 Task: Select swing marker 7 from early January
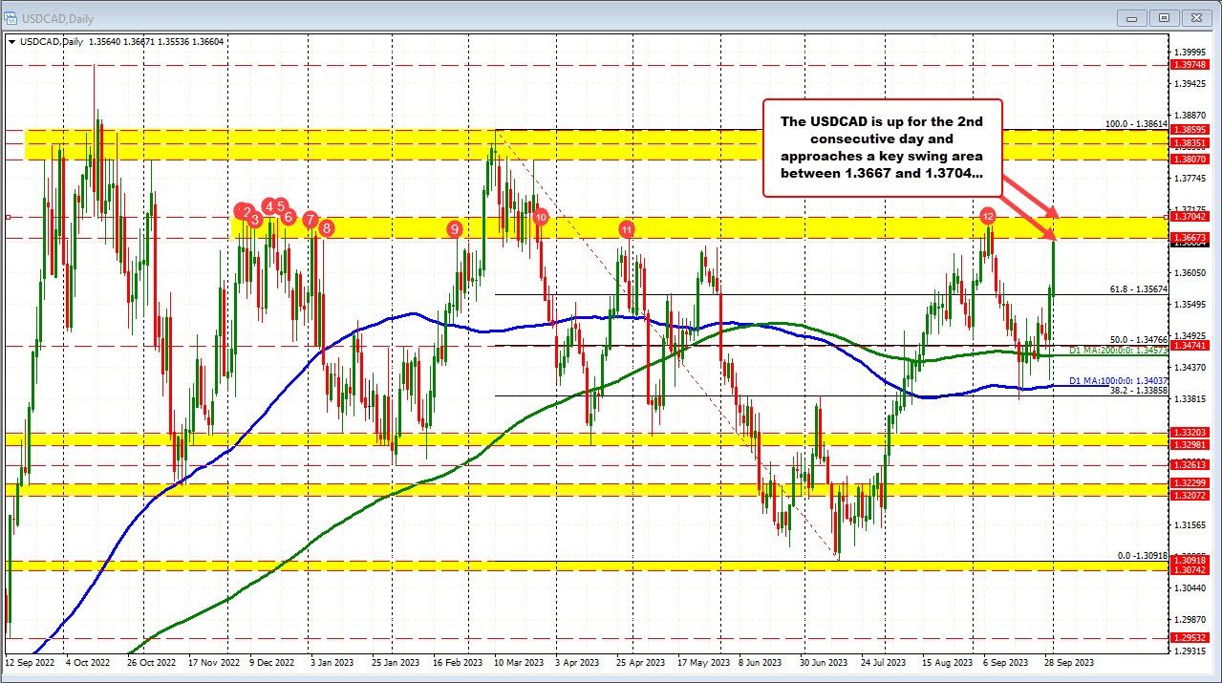311,220
